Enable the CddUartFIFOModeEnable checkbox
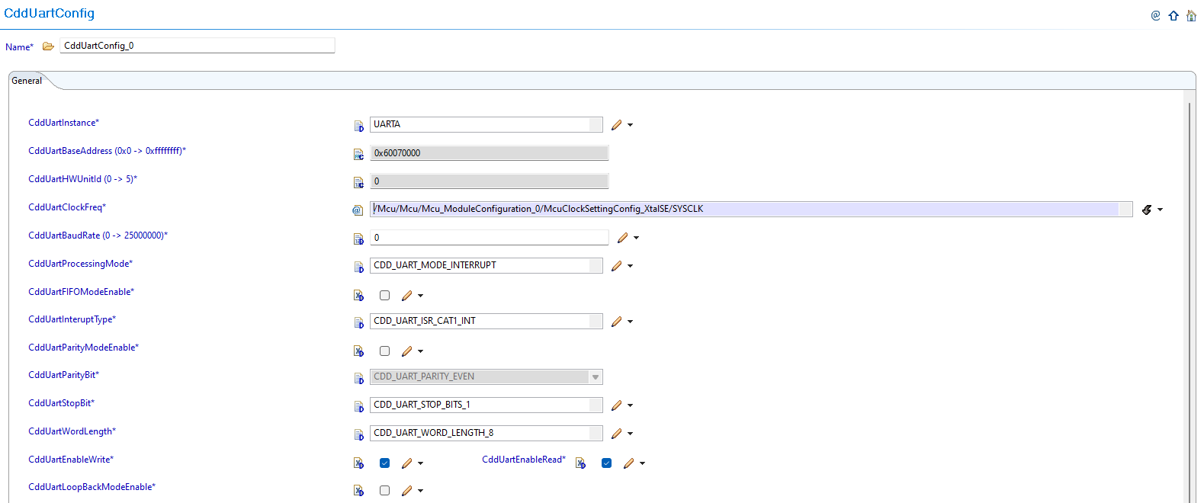Image resolution: width=1204 pixels, height=503 pixels. [x=384, y=296]
